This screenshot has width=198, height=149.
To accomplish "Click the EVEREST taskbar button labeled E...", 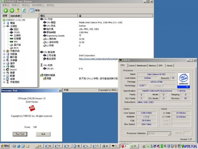I will [x=134, y=146].
